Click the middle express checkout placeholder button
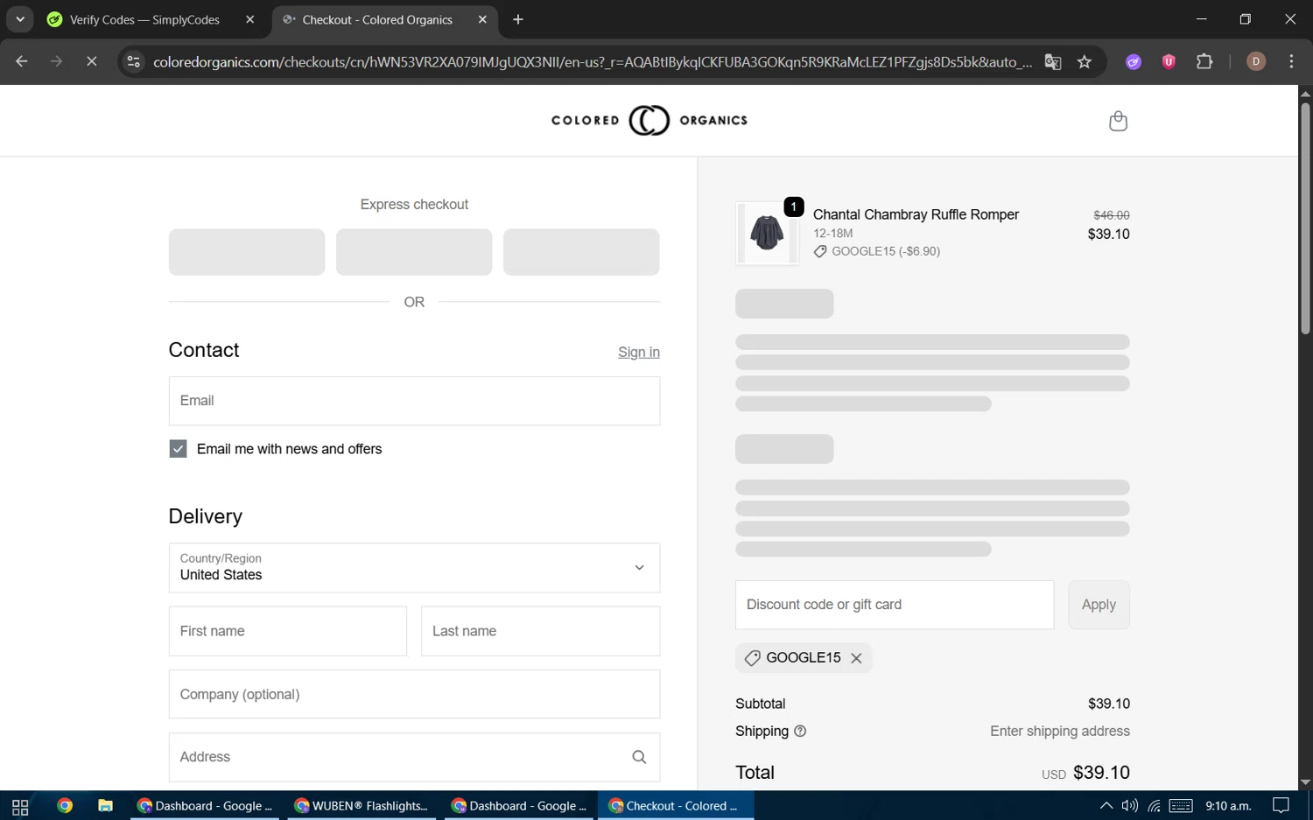The height and width of the screenshot is (820, 1313). coord(414,252)
